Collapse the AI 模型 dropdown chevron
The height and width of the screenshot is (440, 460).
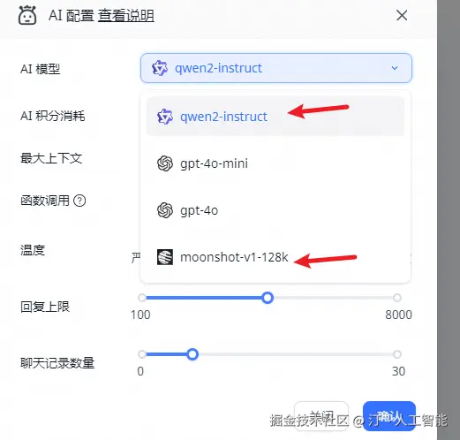tap(395, 68)
